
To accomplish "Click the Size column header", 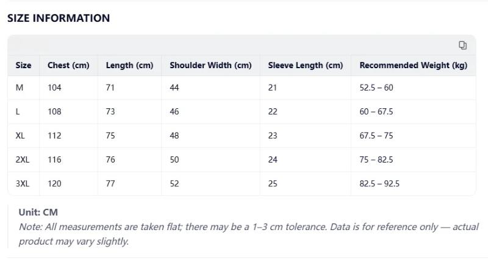I will click(x=23, y=65).
